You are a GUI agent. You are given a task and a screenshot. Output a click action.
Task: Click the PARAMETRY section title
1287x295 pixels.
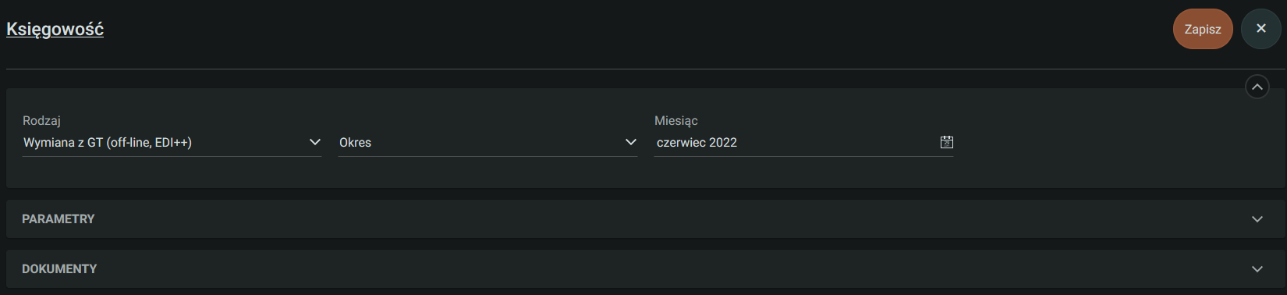(x=58, y=219)
